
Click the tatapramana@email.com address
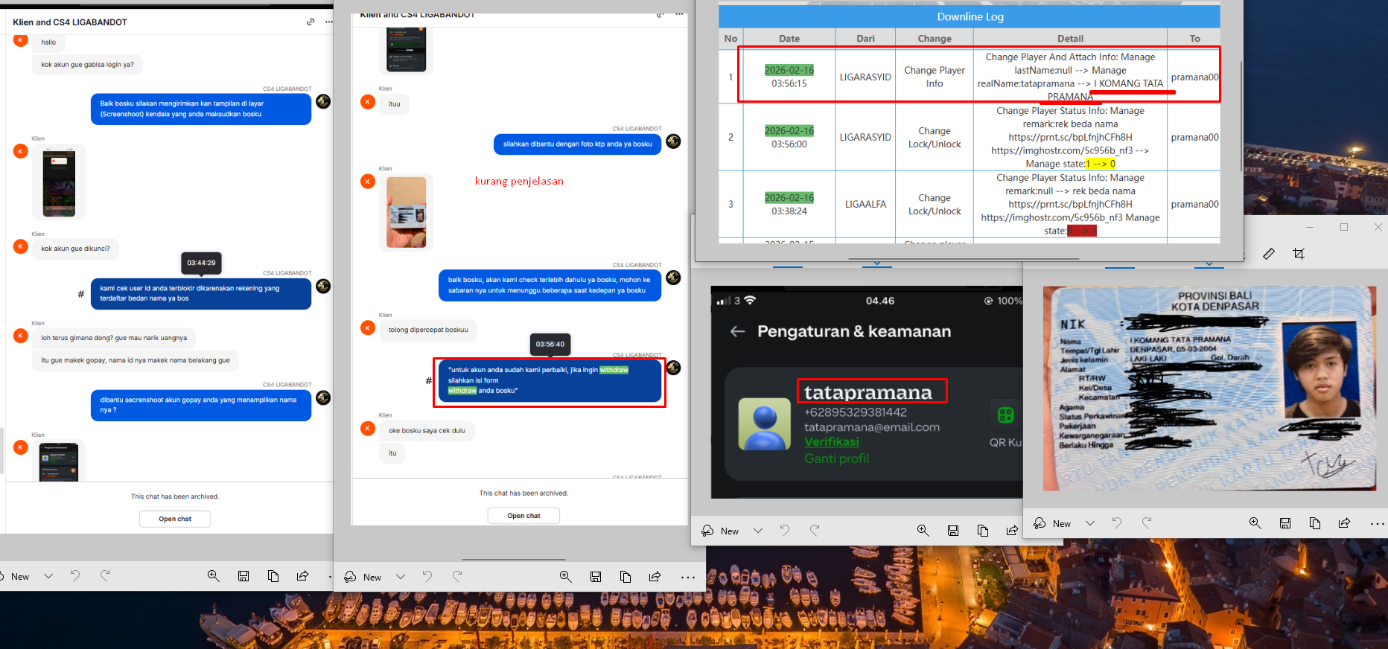pos(872,427)
